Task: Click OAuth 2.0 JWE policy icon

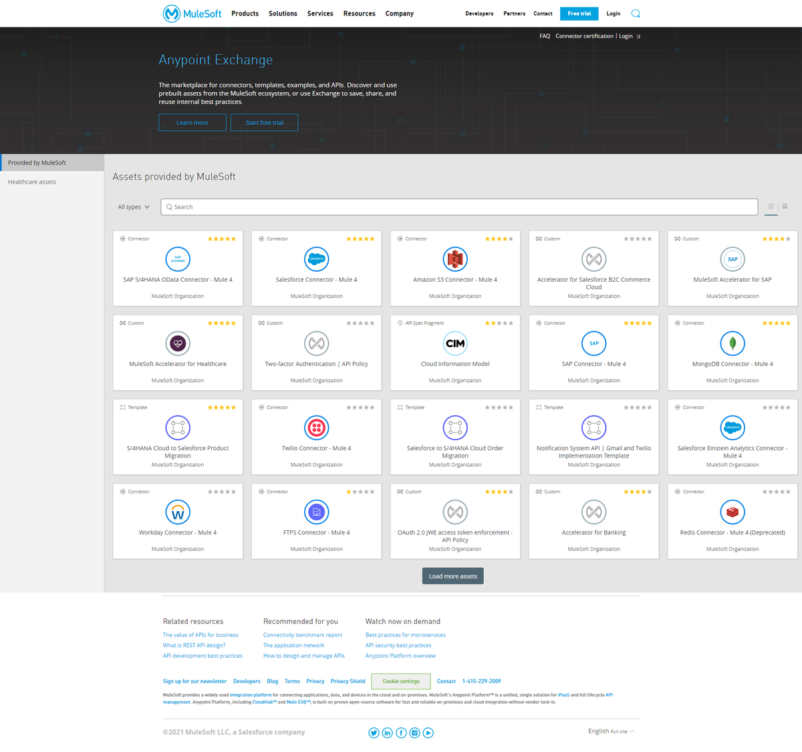Action: 455,512
